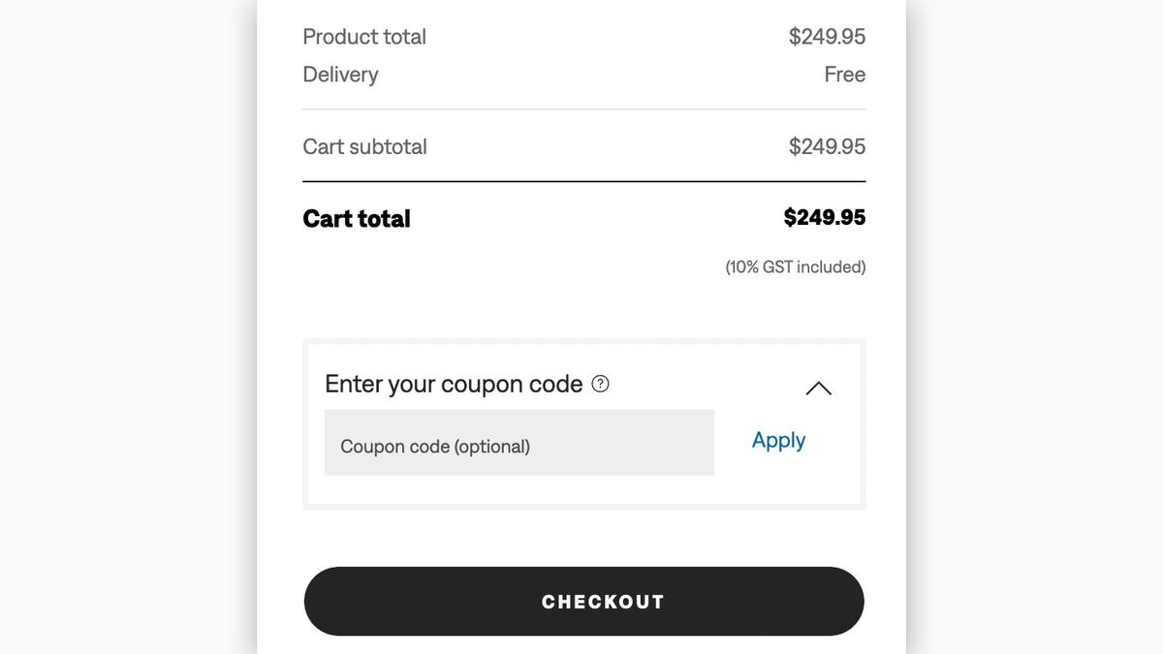Click the Cart subtotal label
This screenshot has width=1163, height=654.
pyautogui.click(x=364, y=146)
